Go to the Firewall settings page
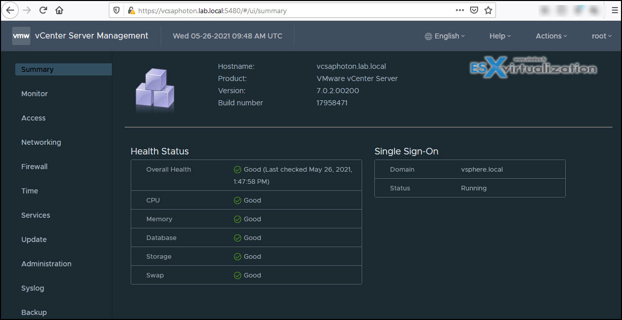 click(34, 167)
